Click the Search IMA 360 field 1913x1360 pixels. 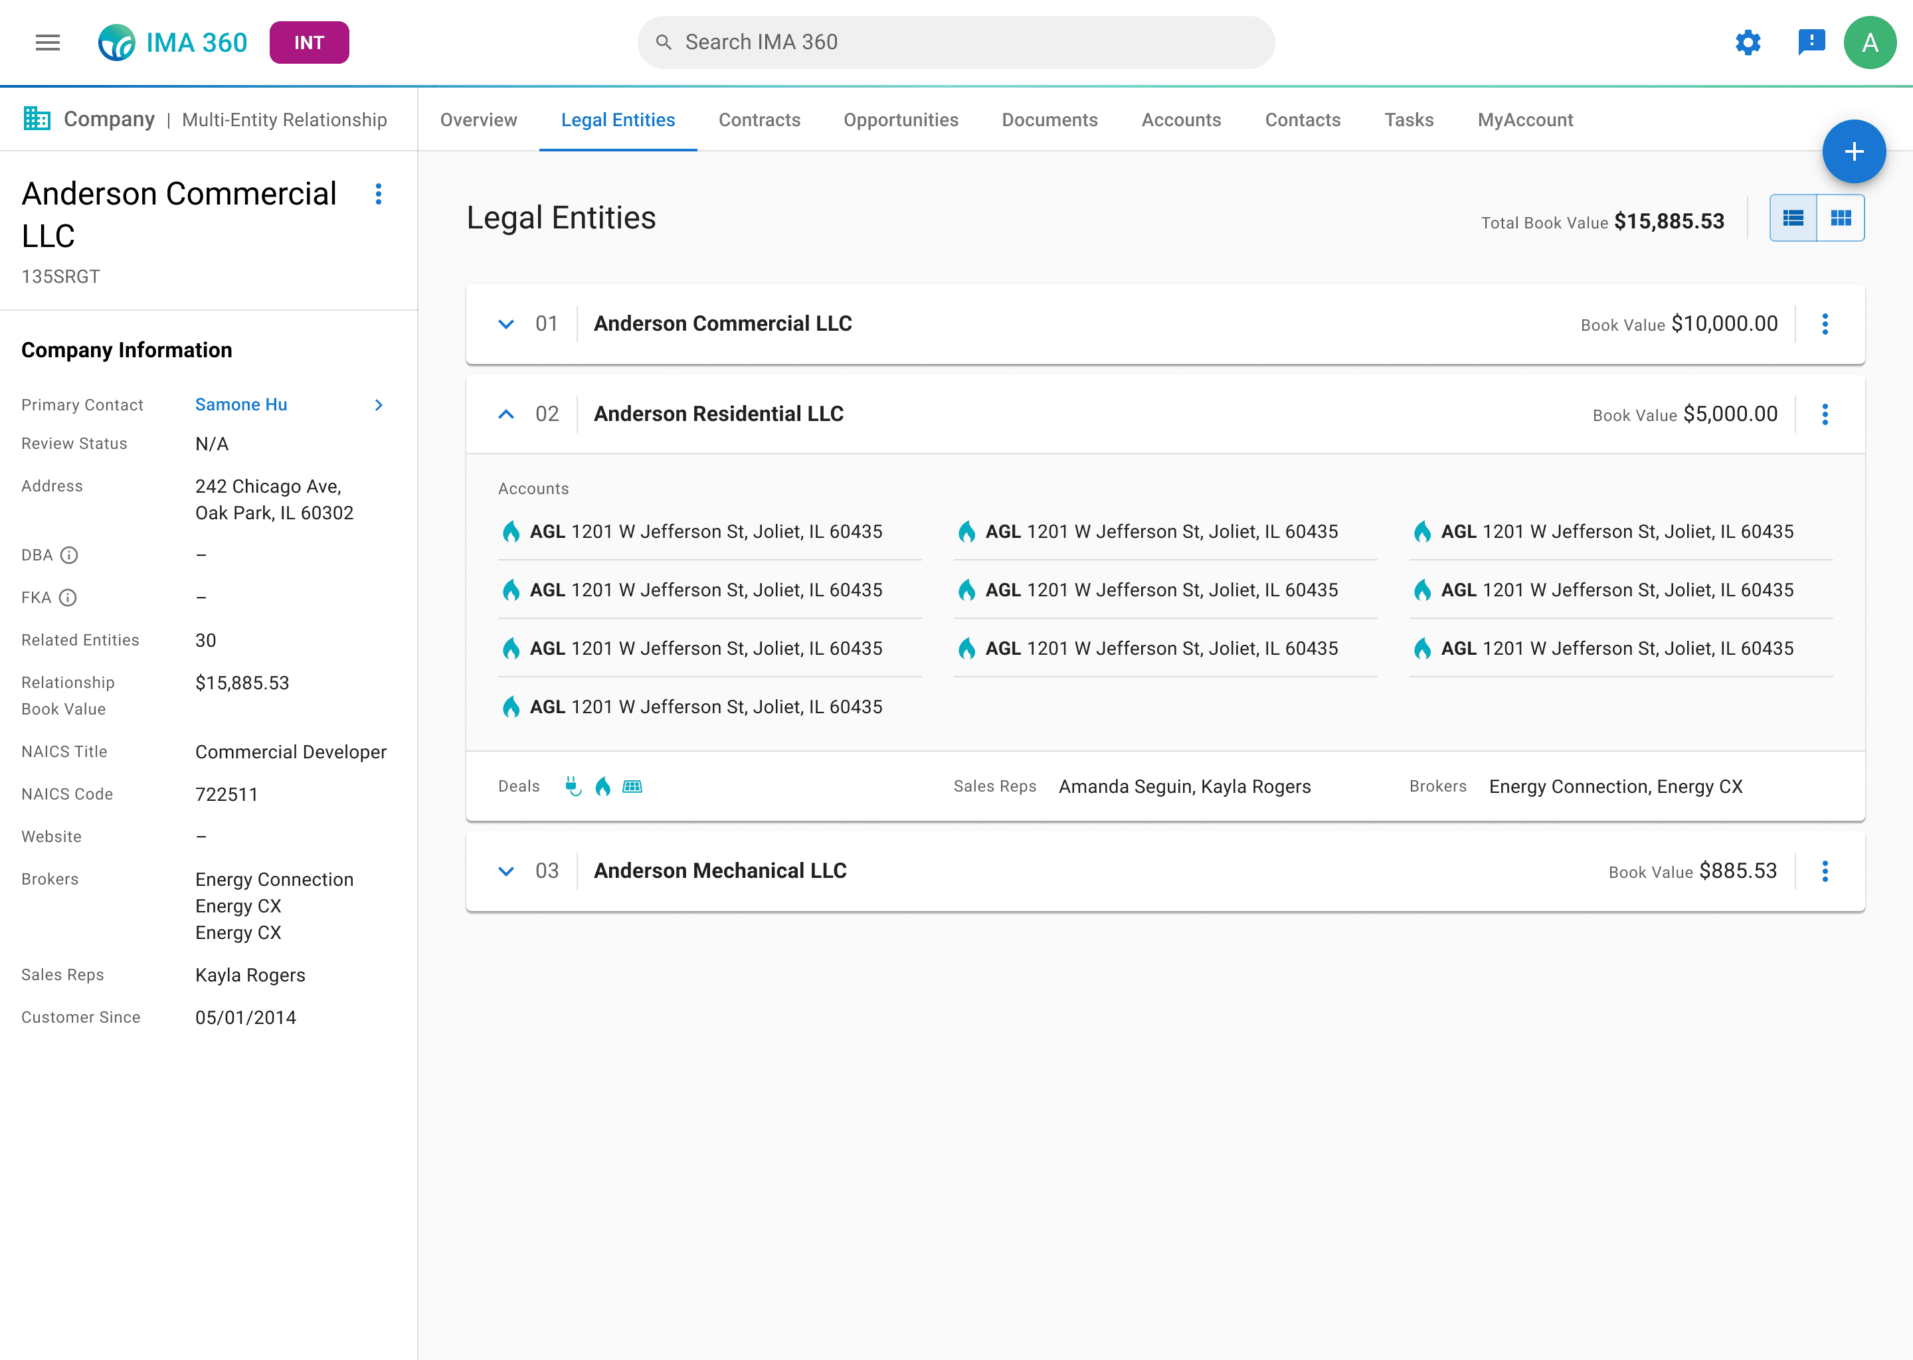tap(956, 42)
